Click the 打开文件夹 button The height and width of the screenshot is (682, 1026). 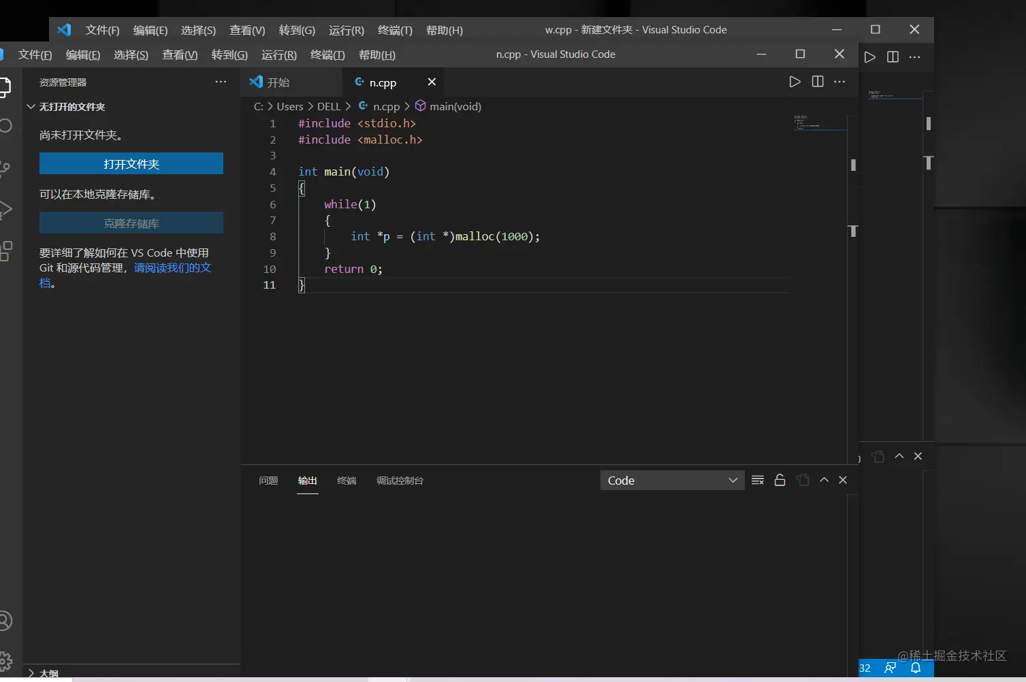(131, 164)
